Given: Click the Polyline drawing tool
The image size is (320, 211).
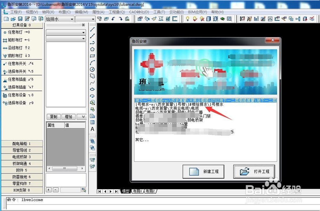Looking at the screenshot, I should click(x=92, y=43).
